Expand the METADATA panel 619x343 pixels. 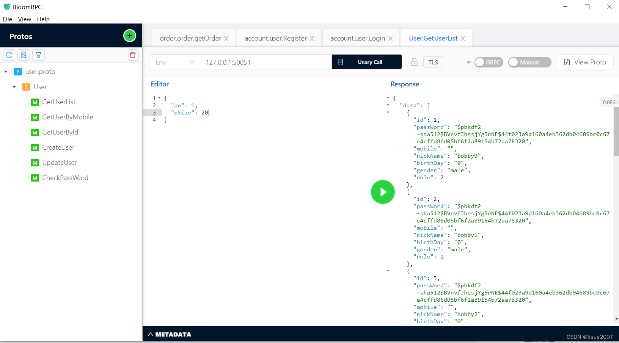click(x=170, y=334)
